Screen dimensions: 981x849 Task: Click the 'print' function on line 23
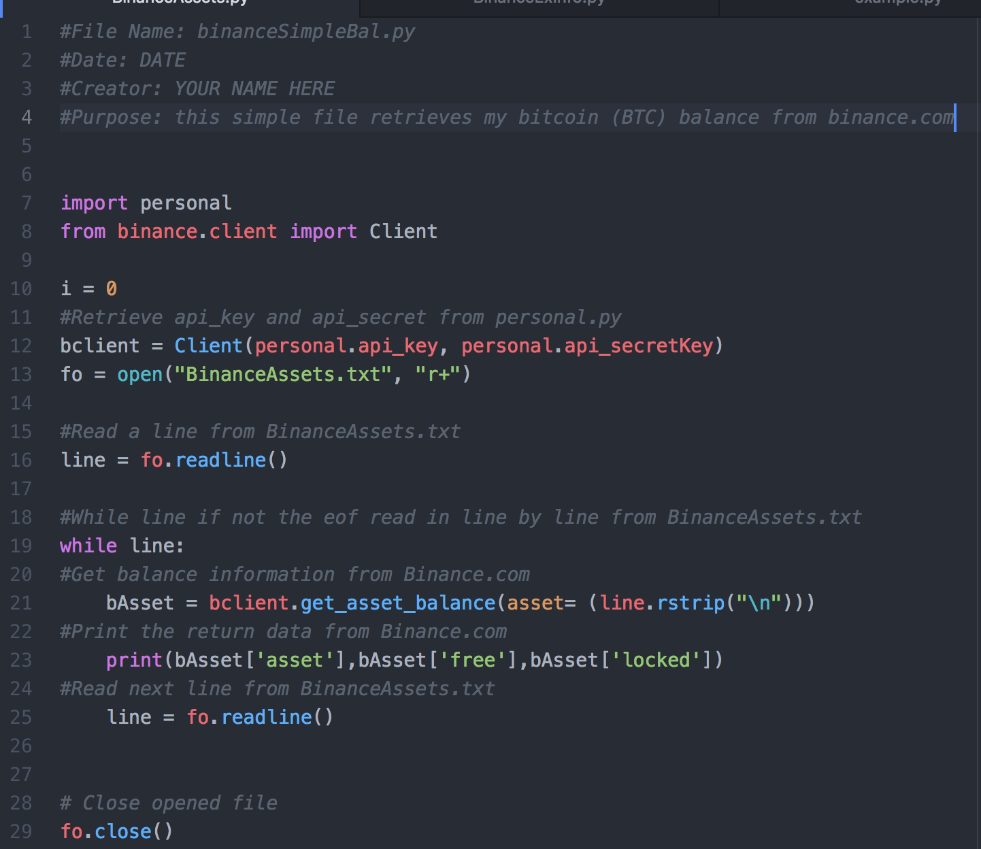coord(134,661)
